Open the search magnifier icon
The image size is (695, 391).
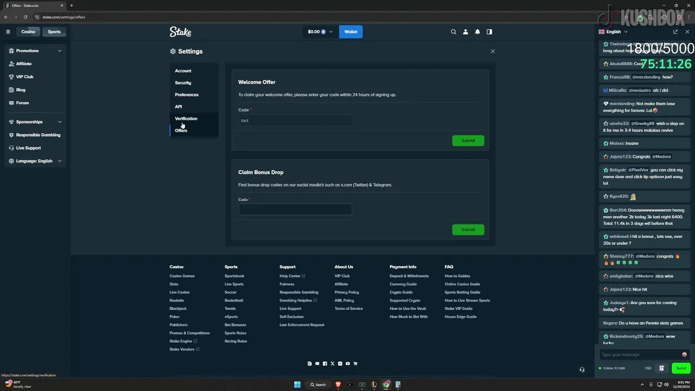[x=453, y=32]
